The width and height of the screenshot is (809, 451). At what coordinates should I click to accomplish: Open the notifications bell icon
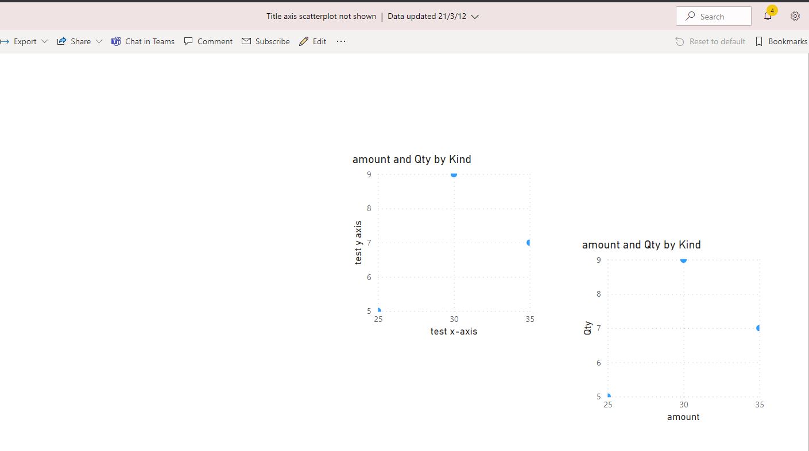pos(768,17)
